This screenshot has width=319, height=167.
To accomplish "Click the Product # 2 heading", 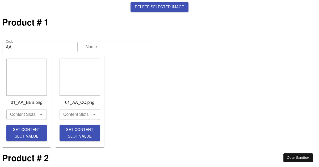I will point(26,158).
